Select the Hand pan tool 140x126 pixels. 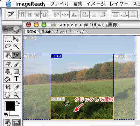click(x=8, y=95)
